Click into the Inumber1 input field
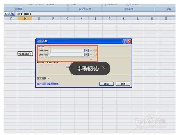This screenshot has height=135, width=181. coord(67,50)
